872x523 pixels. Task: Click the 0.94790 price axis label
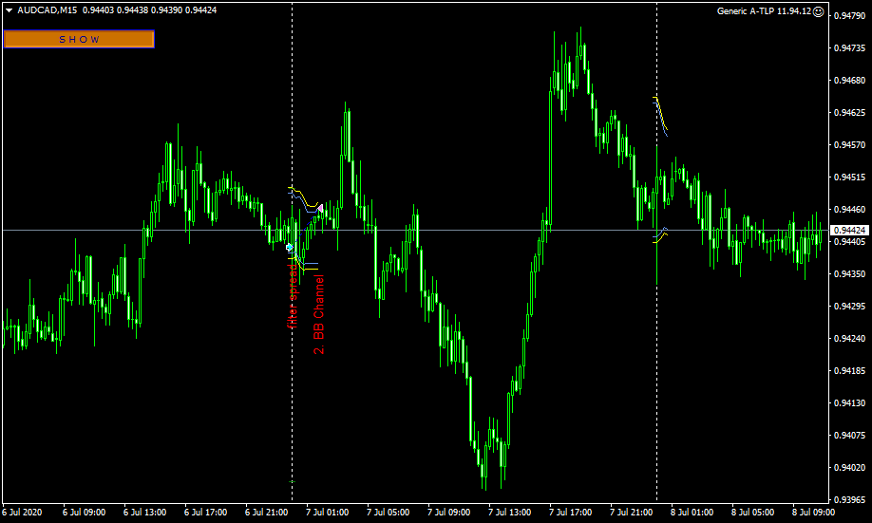pos(850,15)
